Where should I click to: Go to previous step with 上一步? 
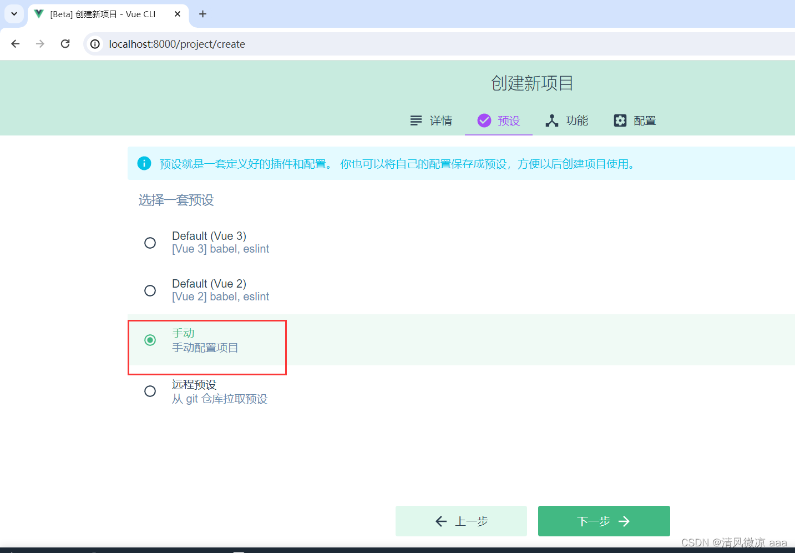click(461, 521)
